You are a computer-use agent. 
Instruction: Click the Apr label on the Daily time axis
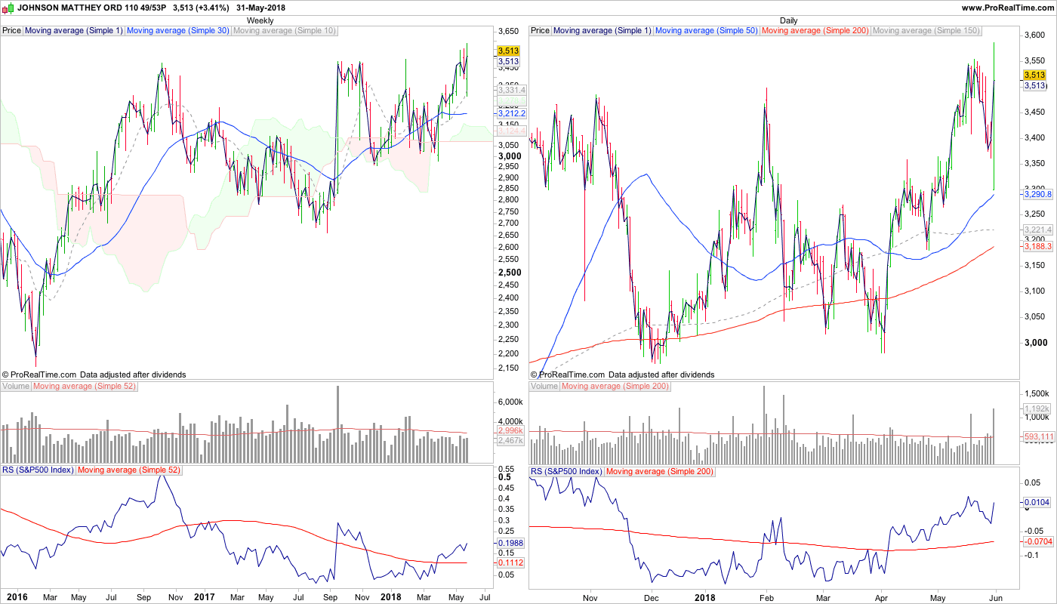tap(881, 597)
